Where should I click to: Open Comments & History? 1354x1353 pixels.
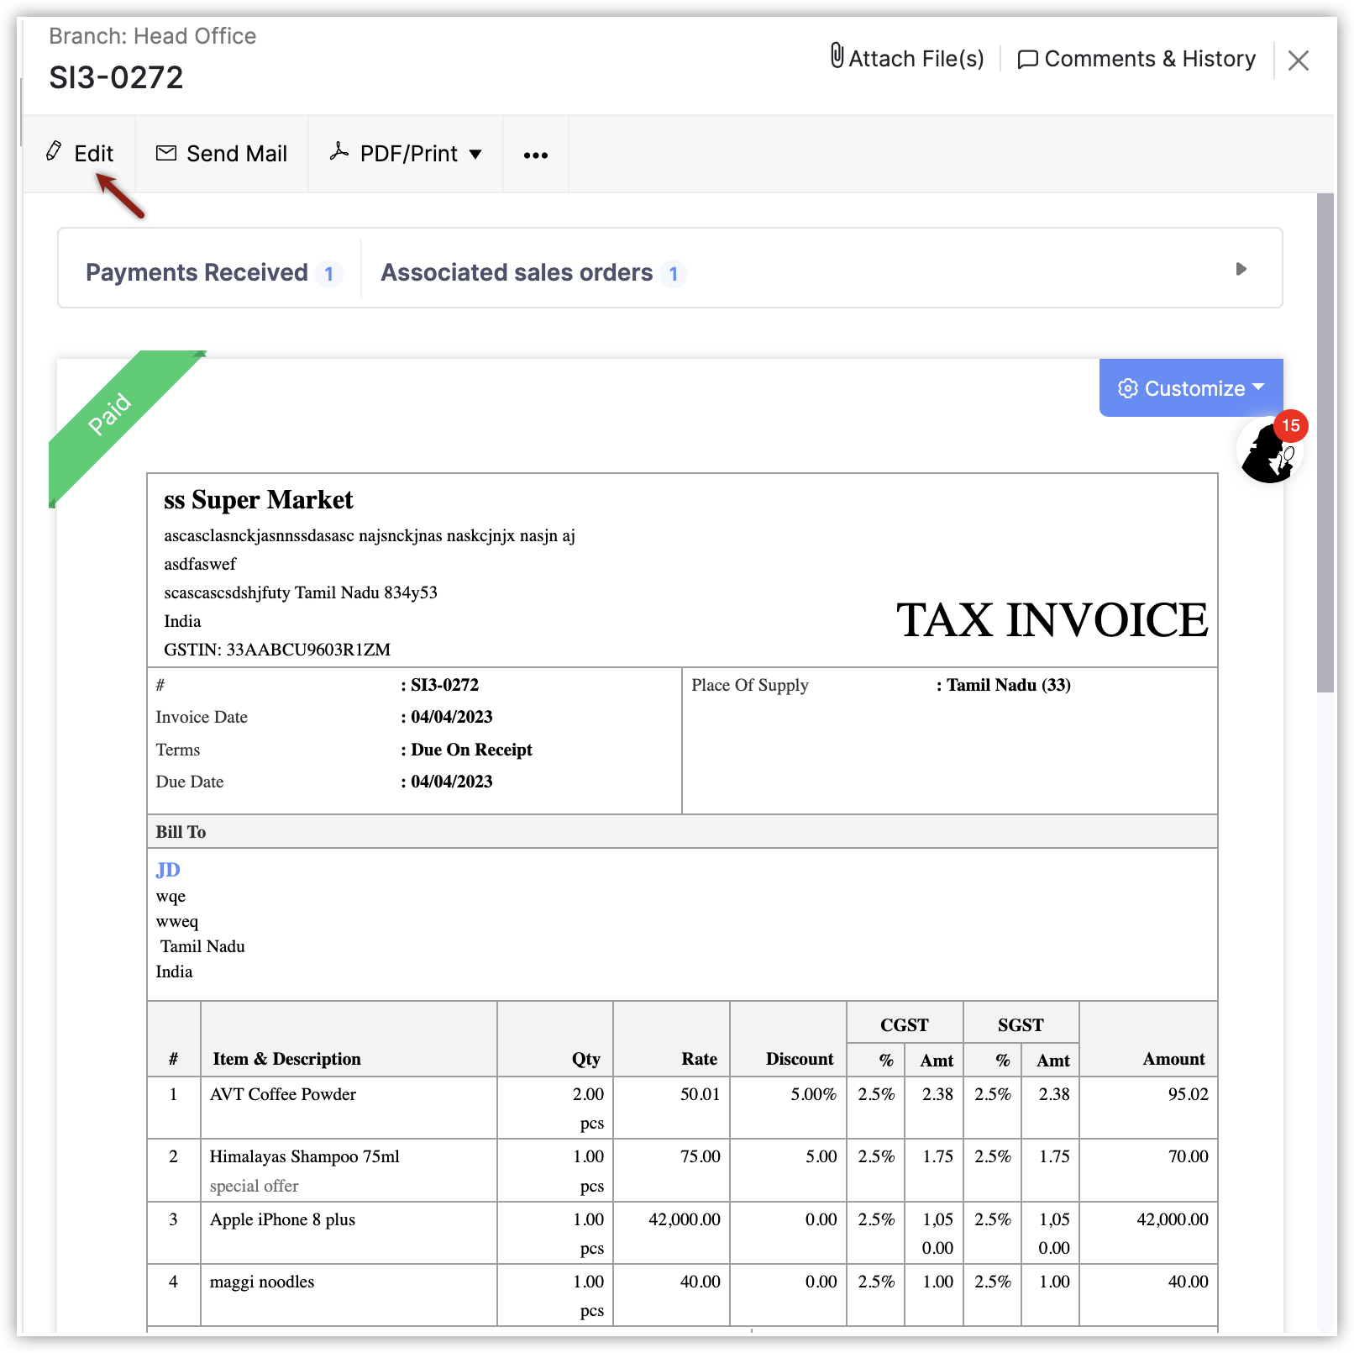[1136, 59]
